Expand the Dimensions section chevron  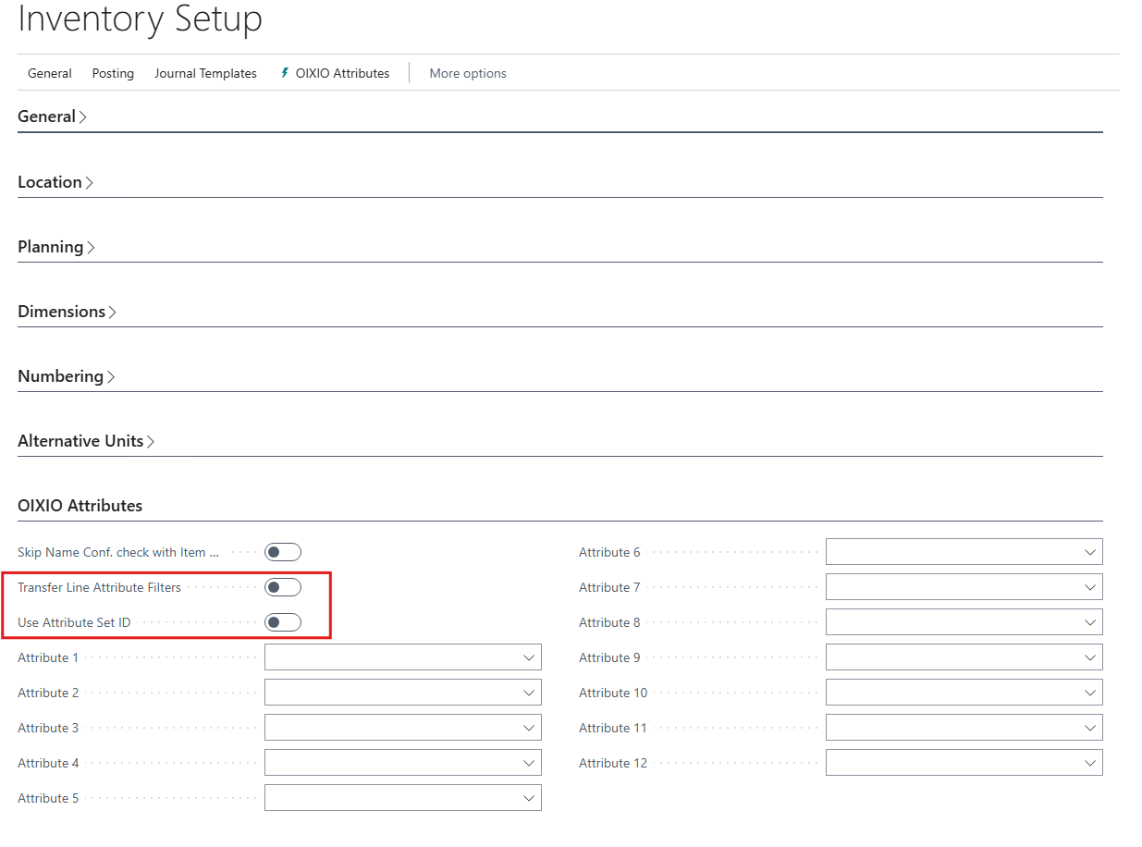tap(112, 313)
